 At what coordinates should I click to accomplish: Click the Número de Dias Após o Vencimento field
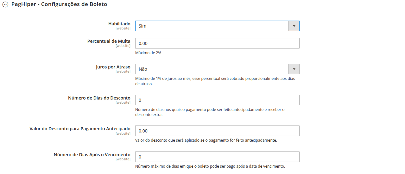217,157
